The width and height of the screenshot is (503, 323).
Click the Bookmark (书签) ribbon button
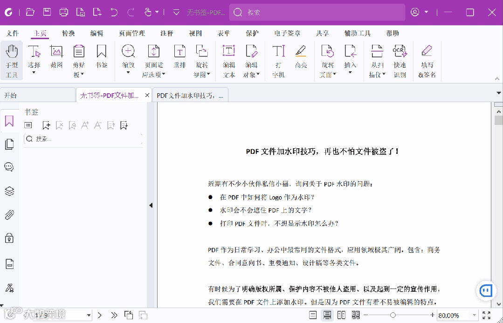point(101,57)
